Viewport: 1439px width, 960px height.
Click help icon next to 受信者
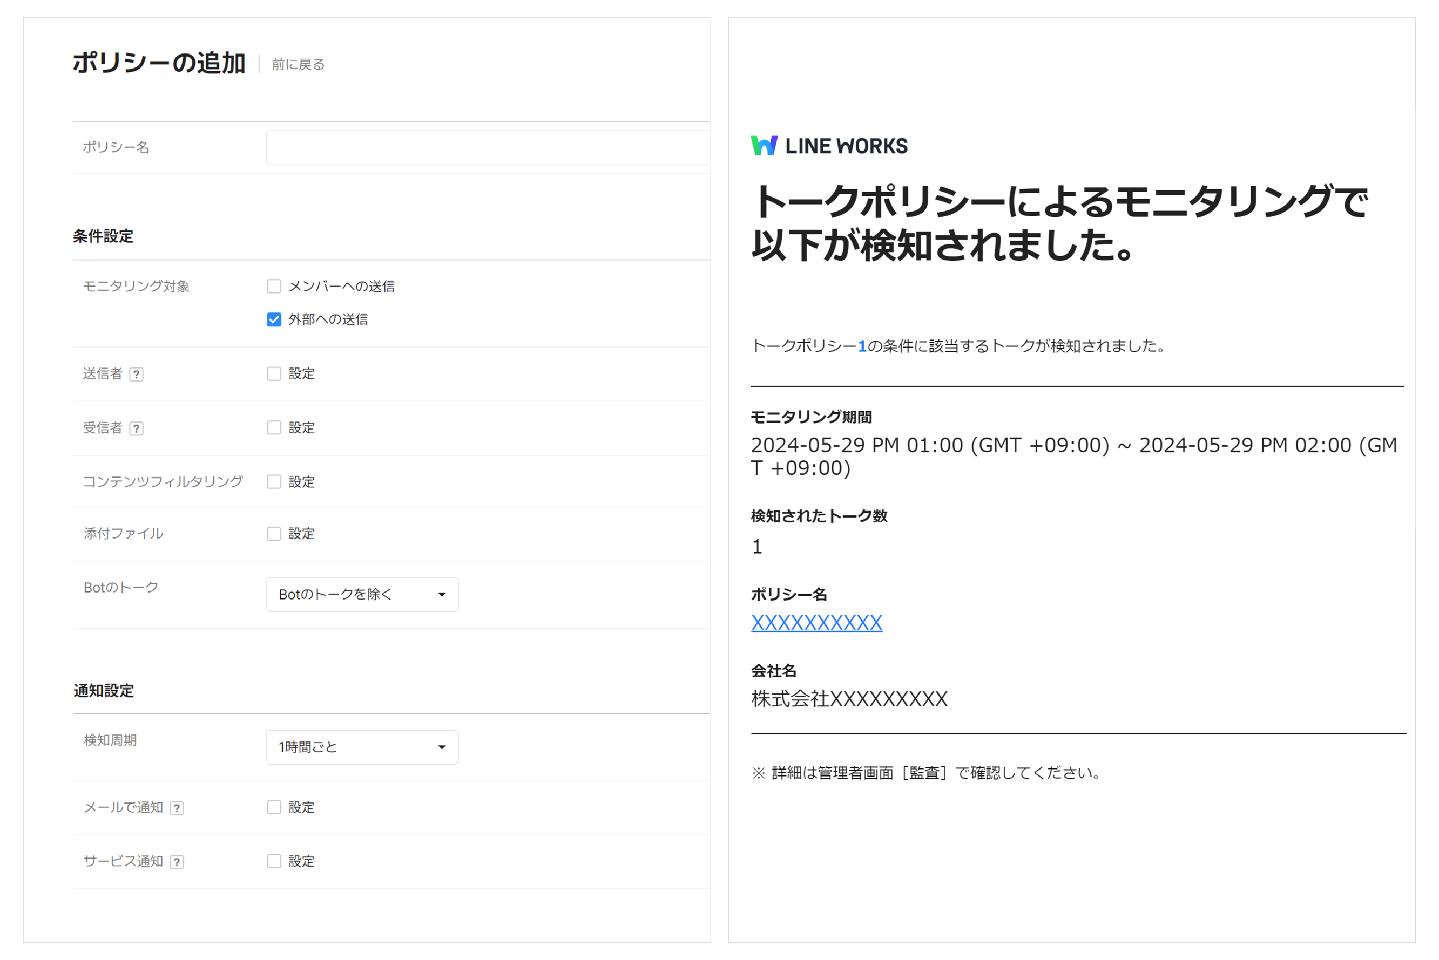pos(137,428)
